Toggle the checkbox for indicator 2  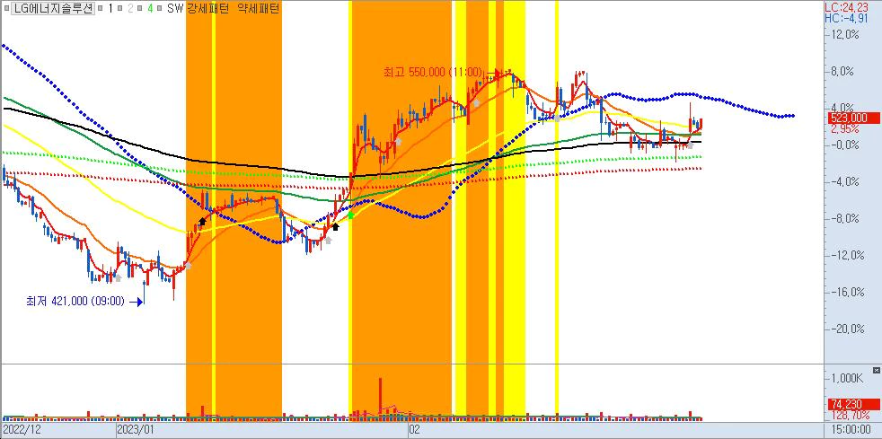(119, 8)
